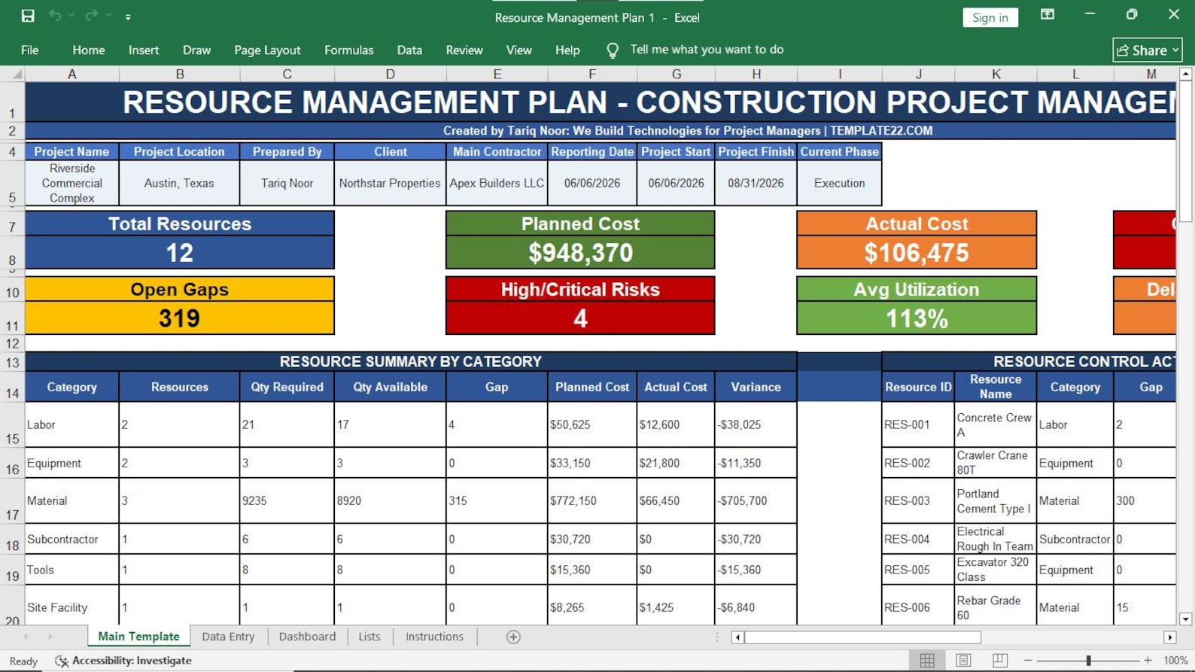Open the Help ribbon tab
1195x672 pixels.
567,50
